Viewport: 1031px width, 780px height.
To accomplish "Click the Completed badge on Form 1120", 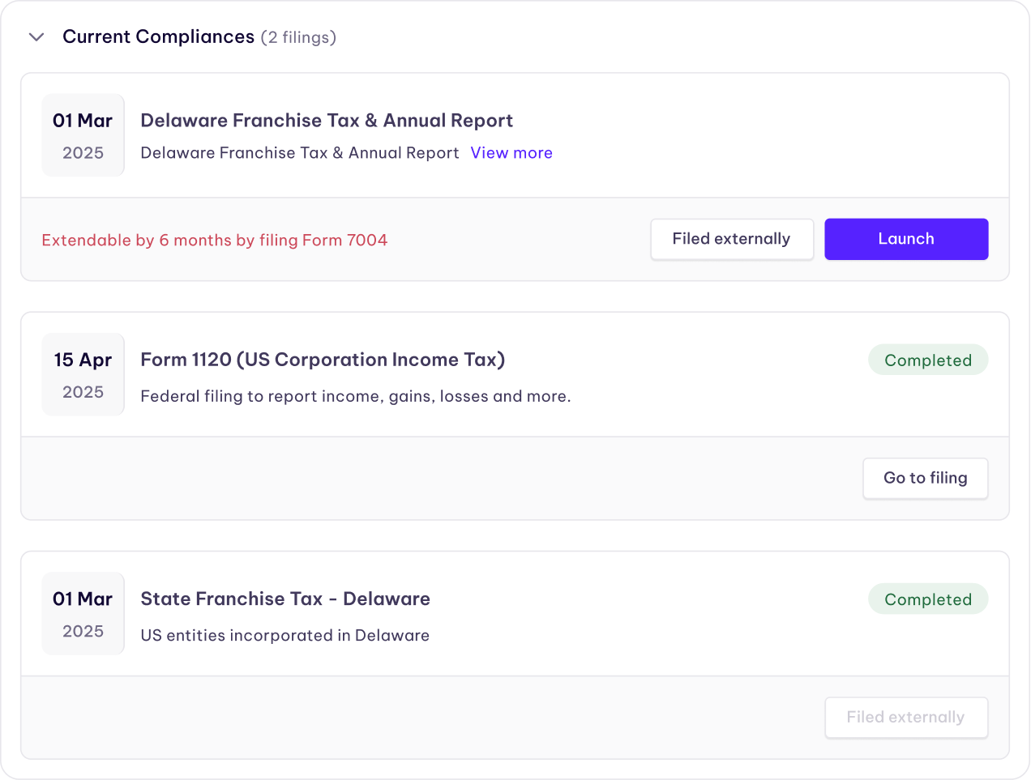I will (x=927, y=360).
